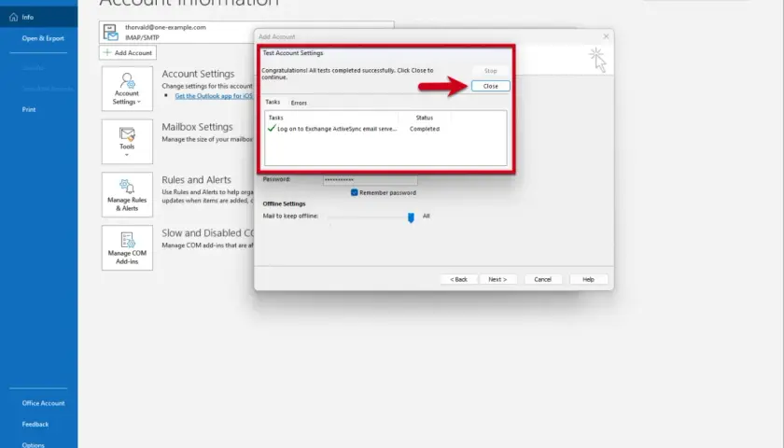Open Print in the left sidebar
This screenshot has height=448, width=784.
point(29,109)
